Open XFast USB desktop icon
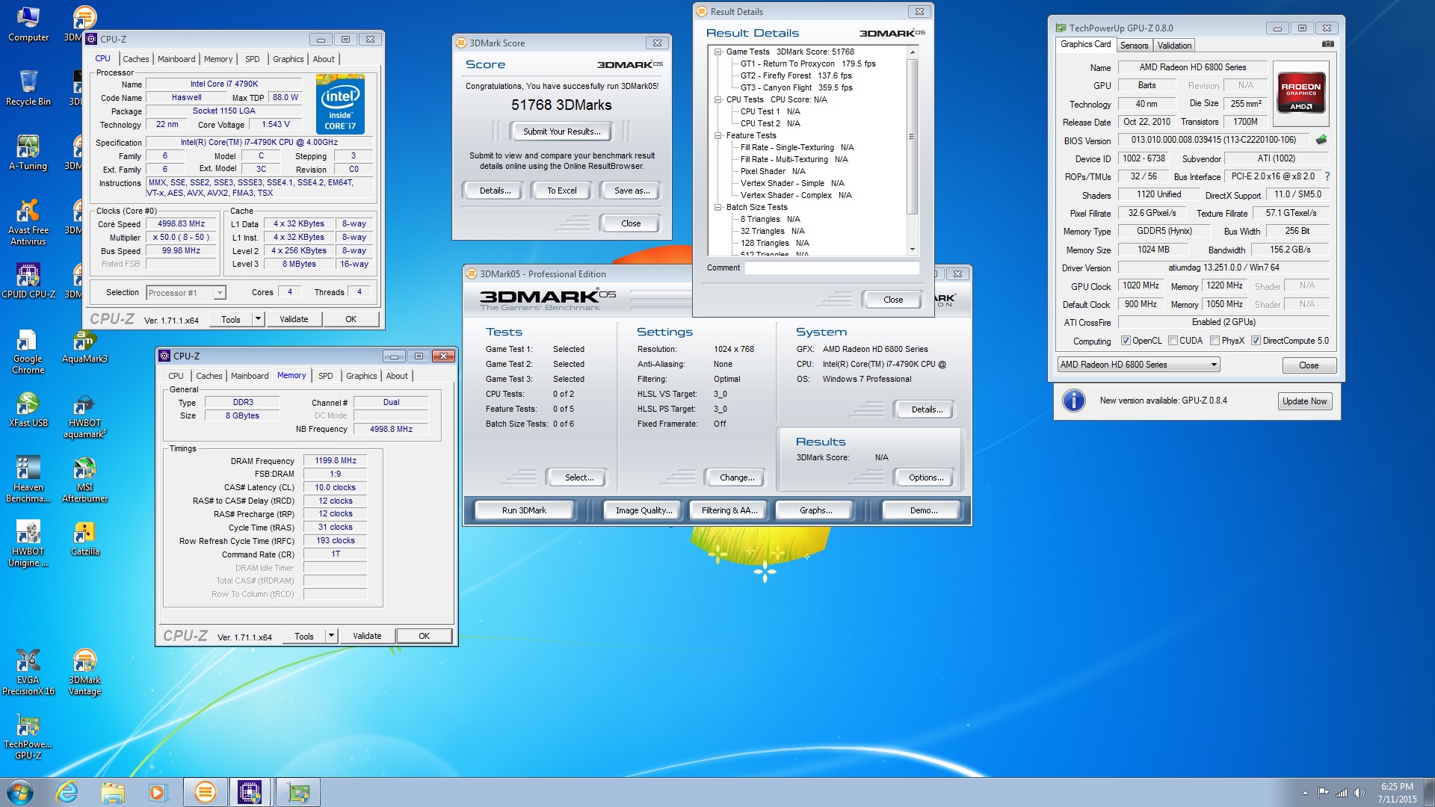Image resolution: width=1435 pixels, height=807 pixels. (28, 409)
